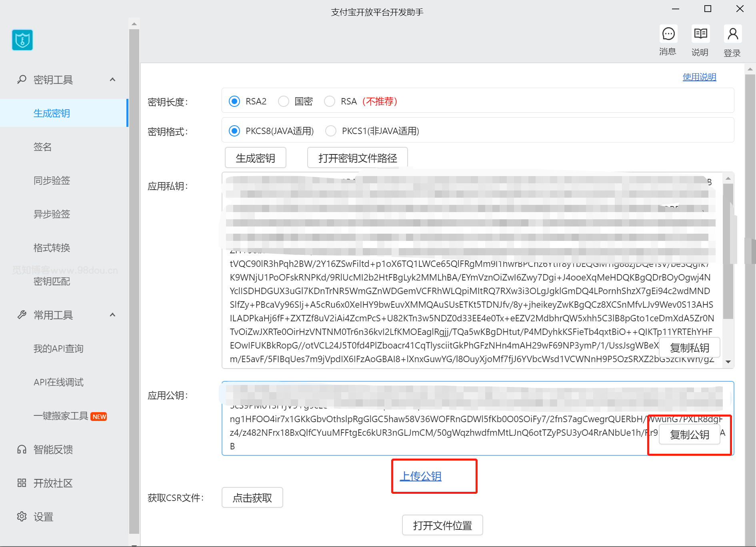Image resolution: width=756 pixels, height=547 pixels.
Task: Choose PKCS1(非JAVA适用) key format
Action: (x=331, y=131)
